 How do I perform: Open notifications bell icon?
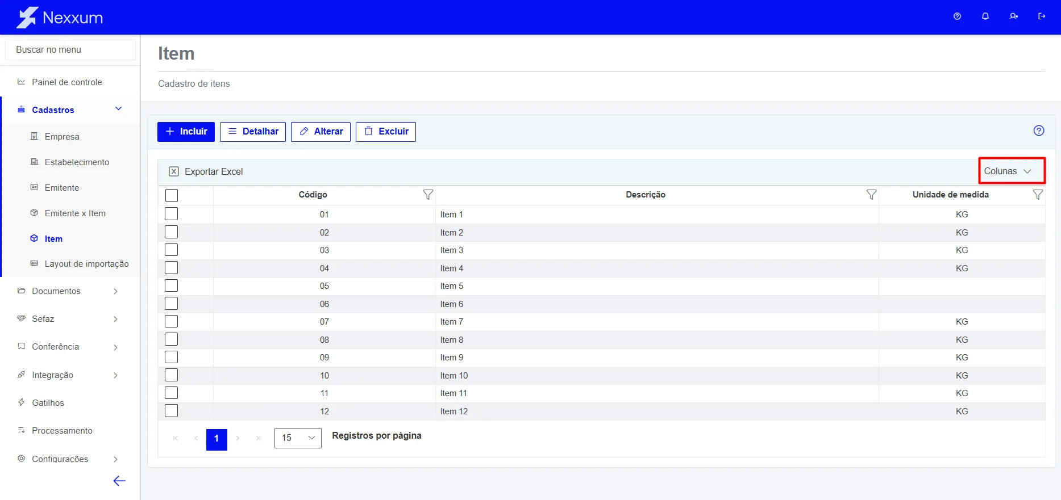[985, 16]
